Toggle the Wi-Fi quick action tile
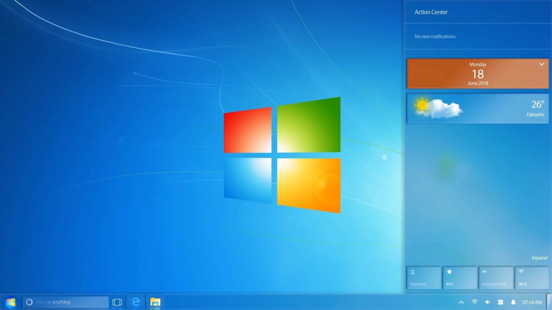Image resolution: width=552 pixels, height=310 pixels. point(532,278)
